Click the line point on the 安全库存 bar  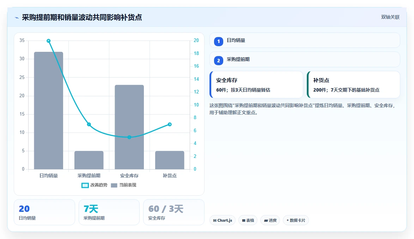click(x=129, y=137)
